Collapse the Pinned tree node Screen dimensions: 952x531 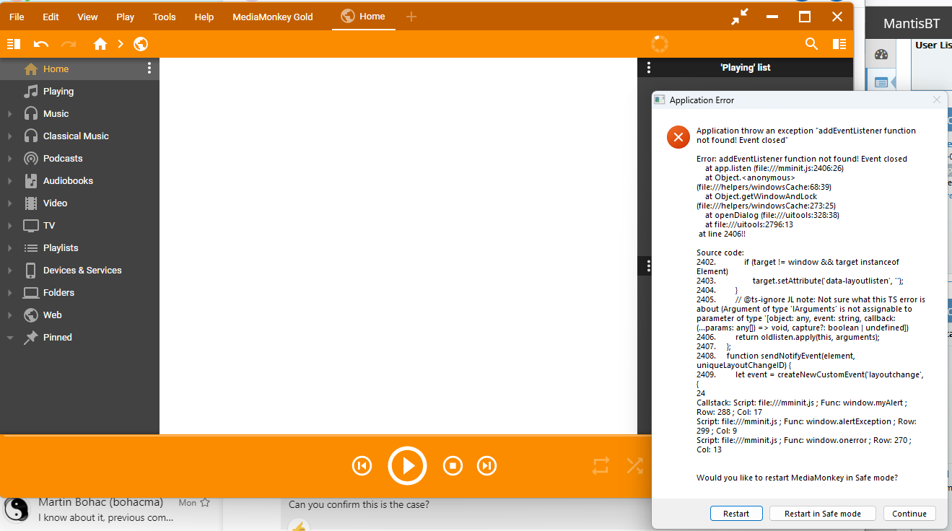click(9, 338)
